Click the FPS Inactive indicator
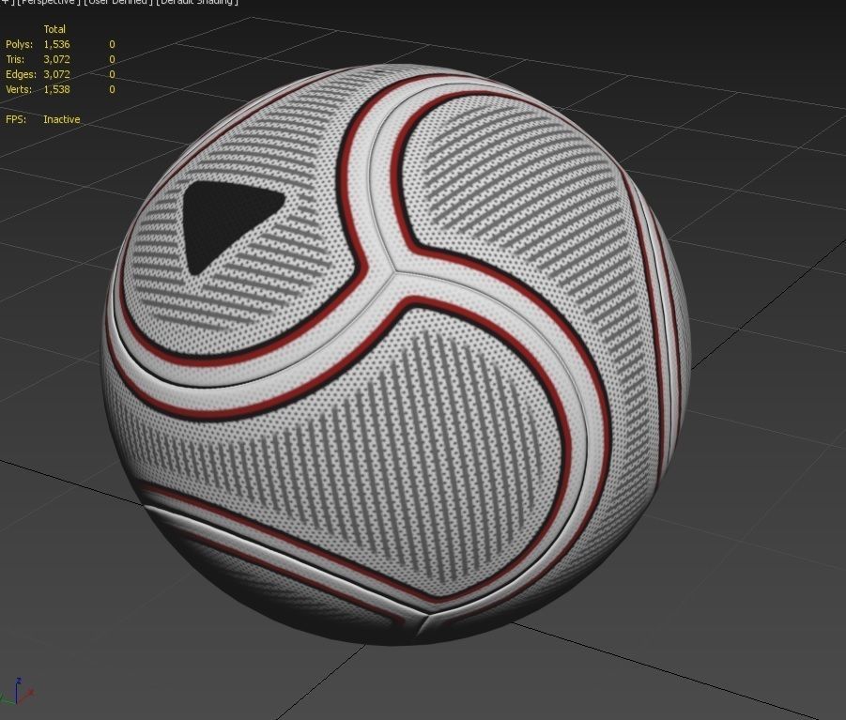 (60, 119)
